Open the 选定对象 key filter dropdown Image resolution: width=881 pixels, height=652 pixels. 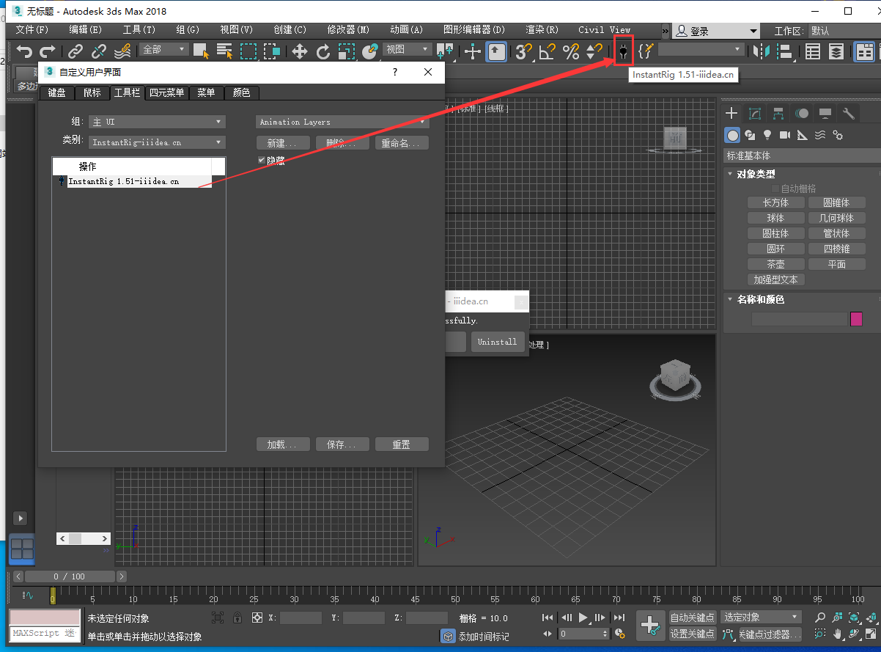761,618
